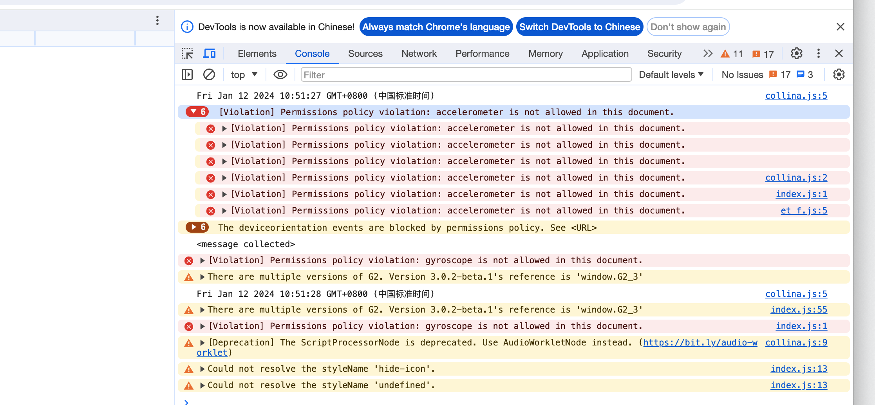
Task: Click the No Issues label
Action: pos(742,74)
